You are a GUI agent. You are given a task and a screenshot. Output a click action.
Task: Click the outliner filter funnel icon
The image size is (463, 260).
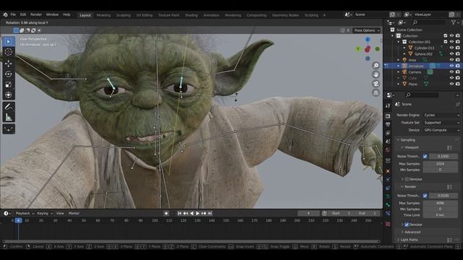point(454,22)
